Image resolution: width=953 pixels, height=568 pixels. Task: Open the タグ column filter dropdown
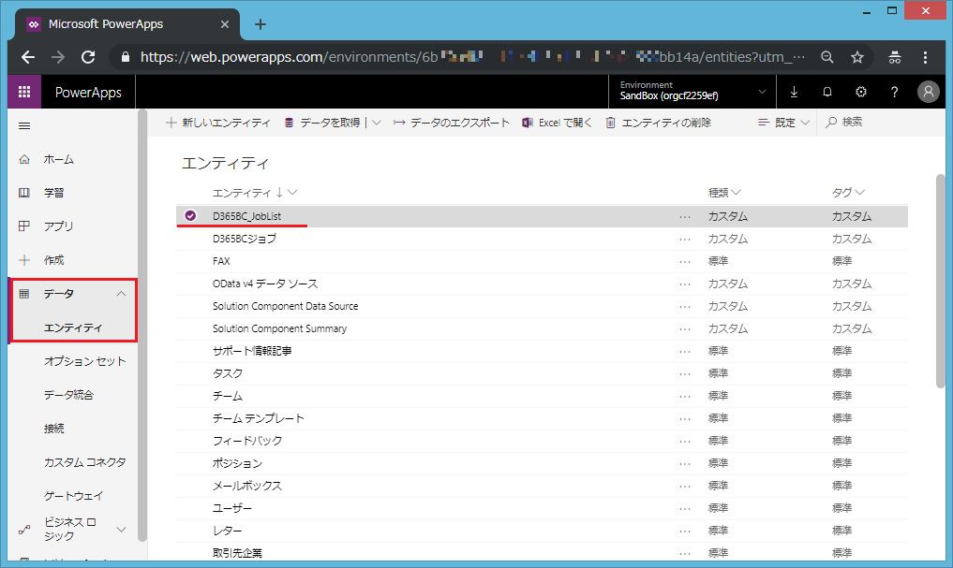[859, 193]
